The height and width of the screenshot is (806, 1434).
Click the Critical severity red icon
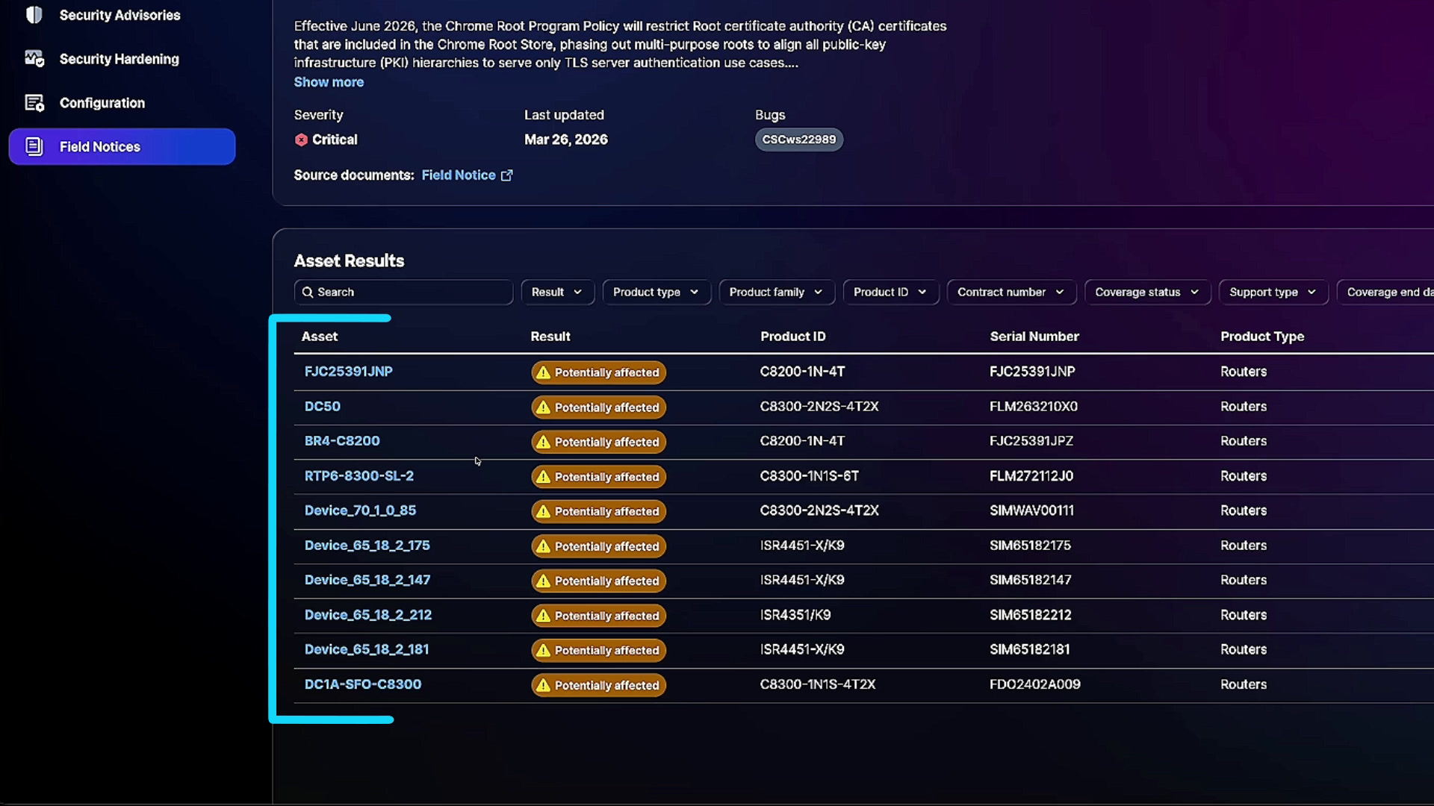[x=301, y=140]
